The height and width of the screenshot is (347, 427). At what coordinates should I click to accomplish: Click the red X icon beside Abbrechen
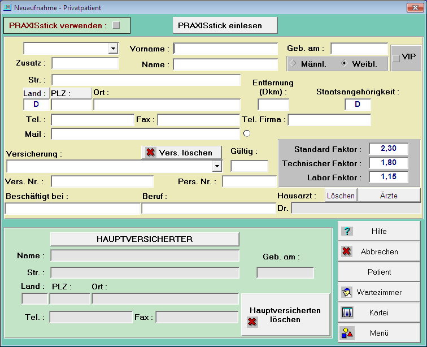tap(346, 251)
